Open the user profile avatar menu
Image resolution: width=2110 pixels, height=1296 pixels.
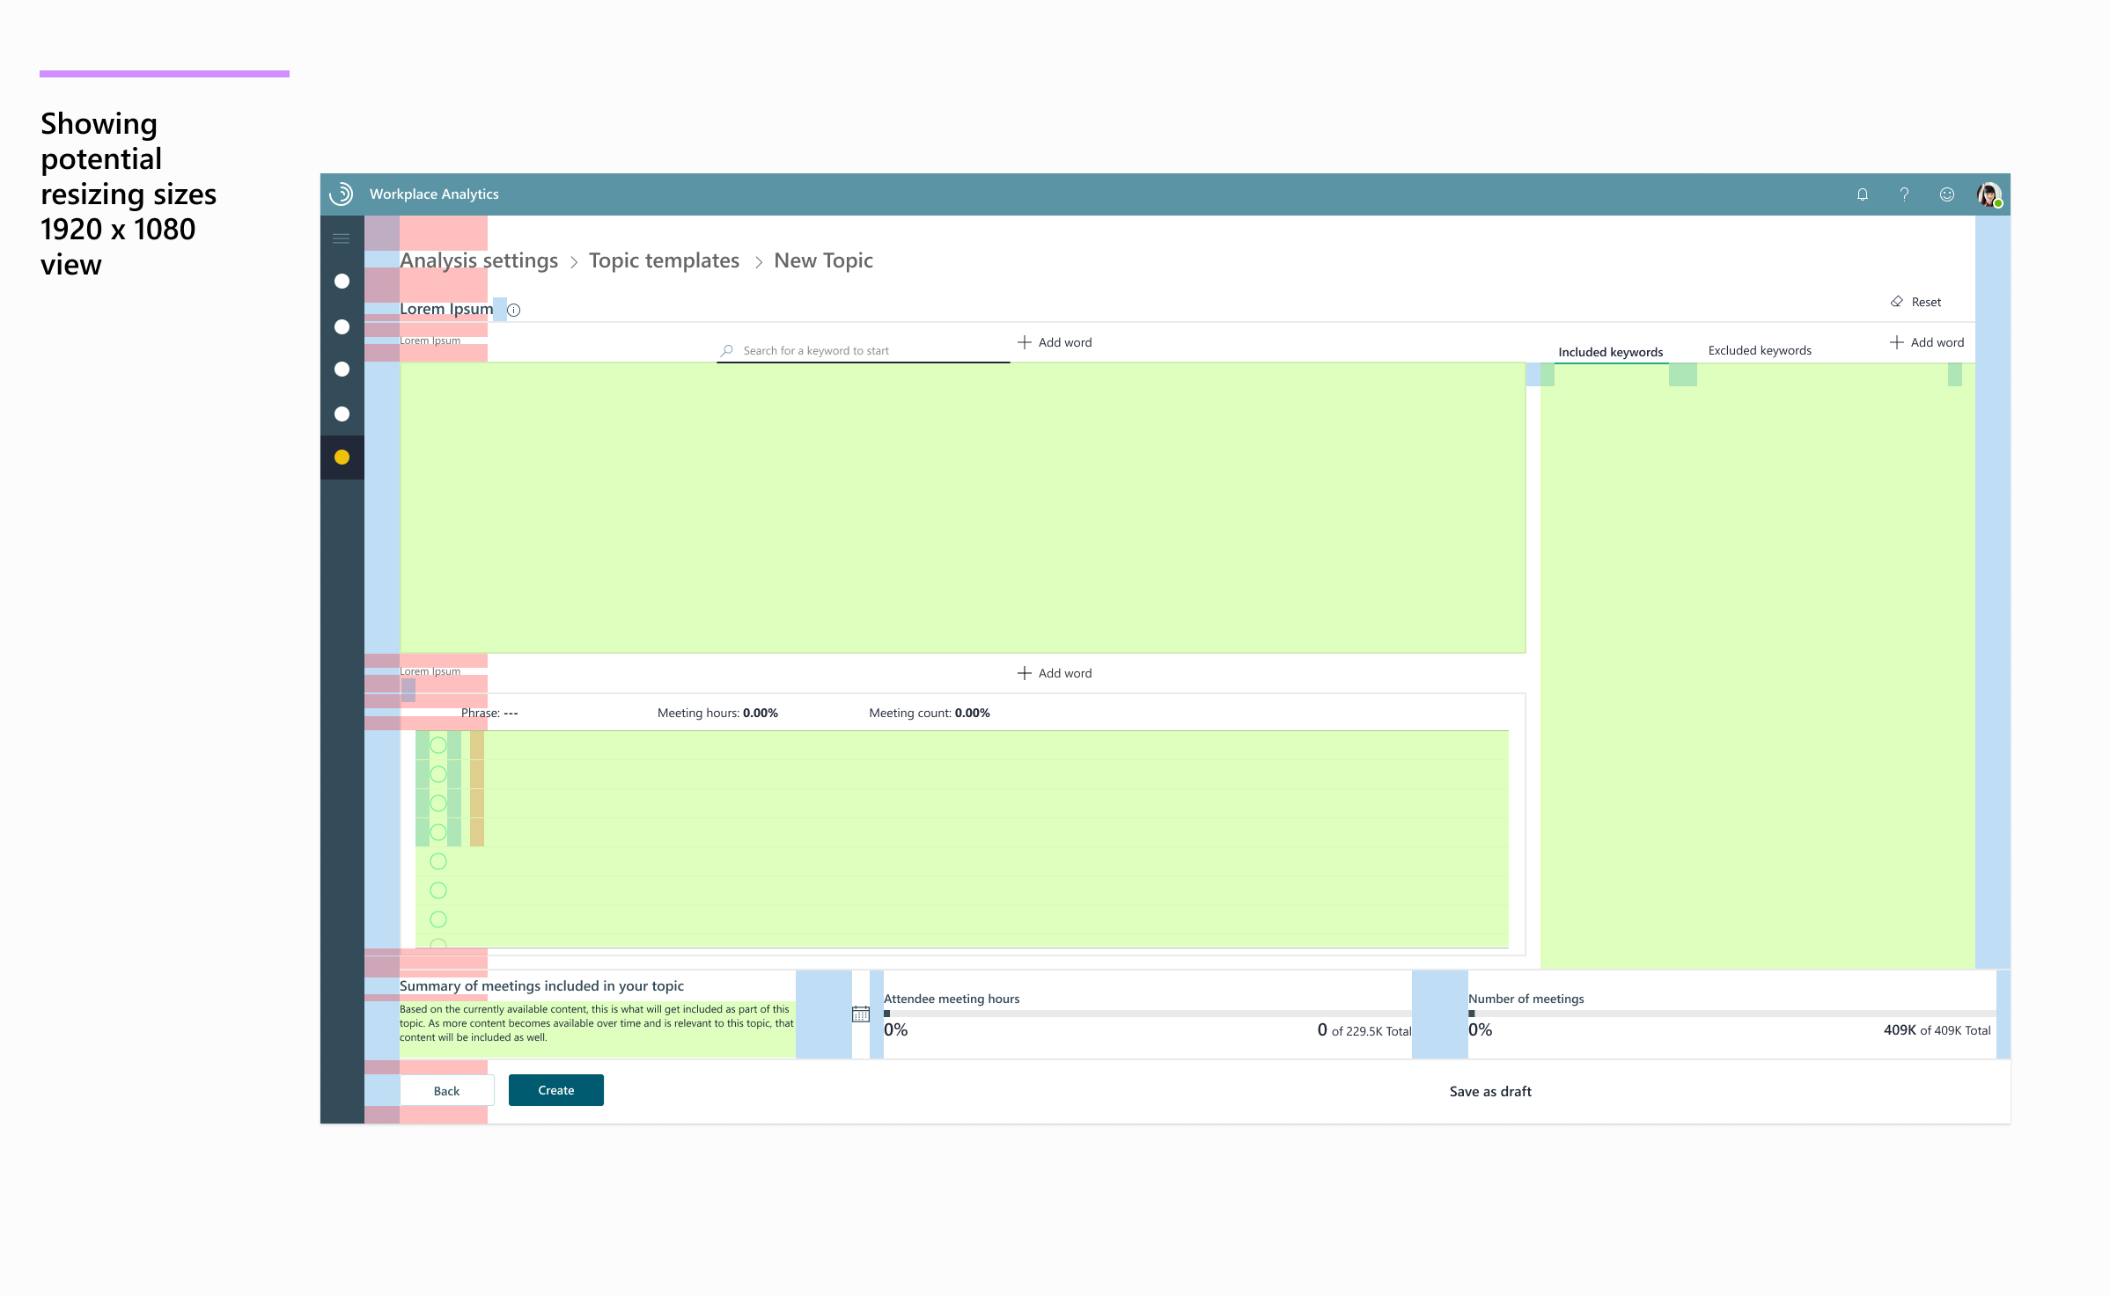(x=1990, y=194)
